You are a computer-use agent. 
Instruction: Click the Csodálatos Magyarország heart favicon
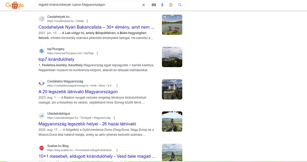tap(41, 83)
